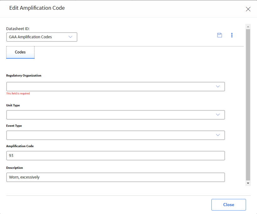Open the GAA Amplification Codes datasheet dropdown
257x214 pixels.
pos(42,37)
